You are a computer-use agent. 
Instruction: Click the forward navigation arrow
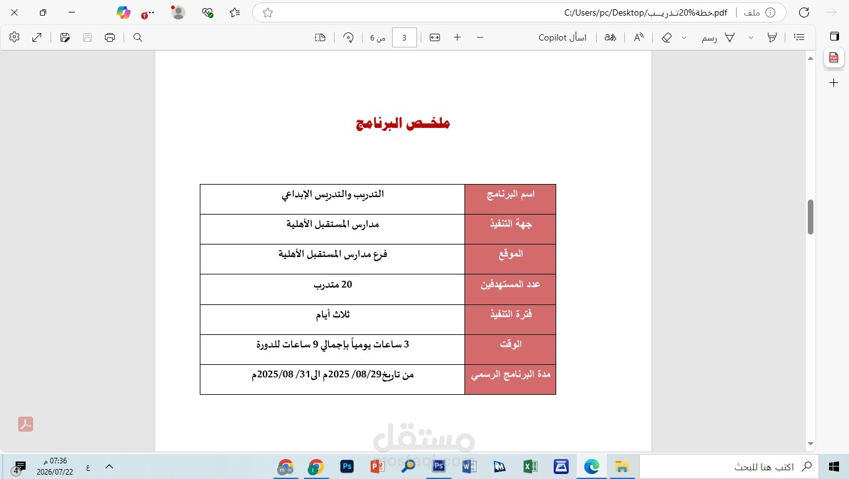tap(831, 12)
